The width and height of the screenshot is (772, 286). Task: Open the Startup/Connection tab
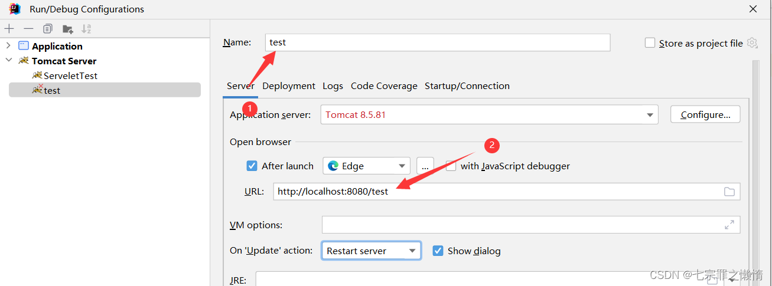click(467, 86)
